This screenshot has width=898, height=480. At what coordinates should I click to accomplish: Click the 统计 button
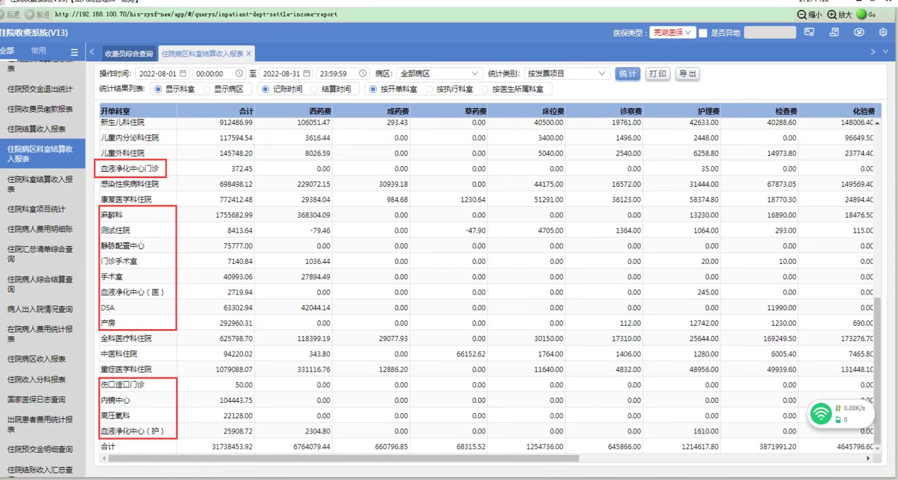(627, 74)
